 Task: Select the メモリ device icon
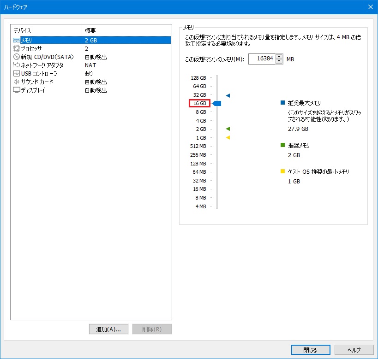(17, 40)
